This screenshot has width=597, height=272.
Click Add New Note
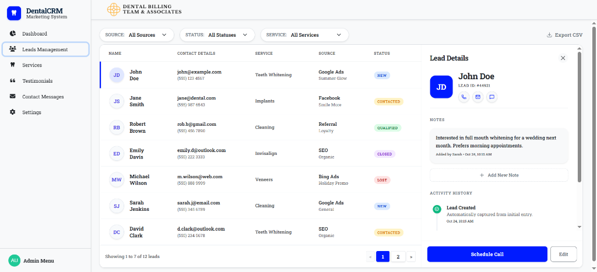pos(499,175)
